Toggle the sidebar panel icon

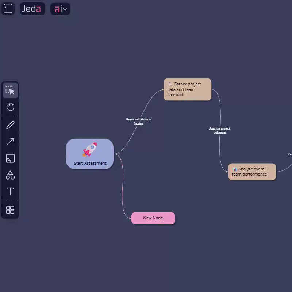click(x=8, y=8)
